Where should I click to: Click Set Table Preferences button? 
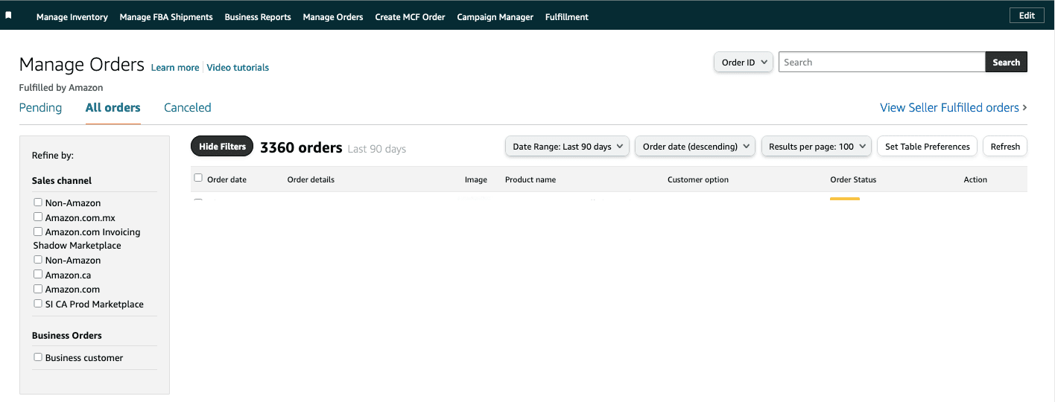tap(928, 147)
